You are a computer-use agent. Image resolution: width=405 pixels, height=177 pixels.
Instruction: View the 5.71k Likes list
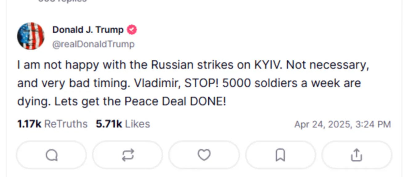[x=123, y=124]
